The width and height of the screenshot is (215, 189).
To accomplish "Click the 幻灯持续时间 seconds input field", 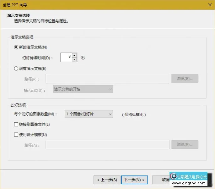I will tap(66, 58).
